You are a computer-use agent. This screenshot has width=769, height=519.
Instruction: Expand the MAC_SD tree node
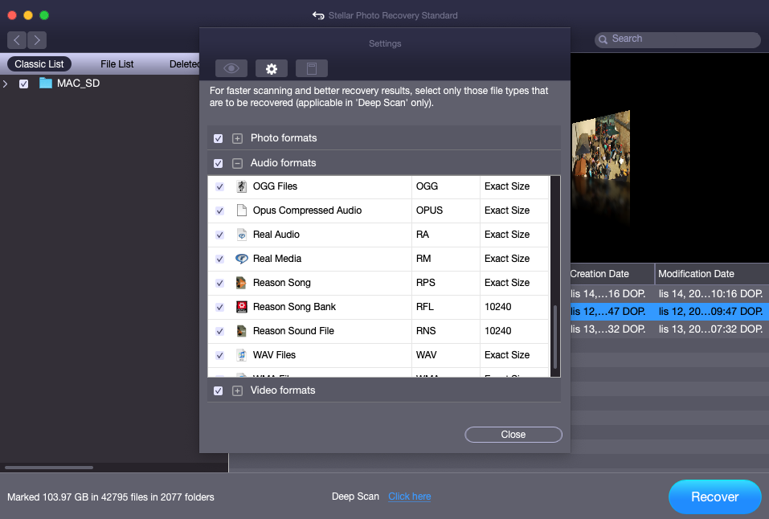pyautogui.click(x=6, y=84)
